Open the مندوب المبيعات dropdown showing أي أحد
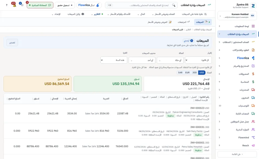 coord(142,60)
